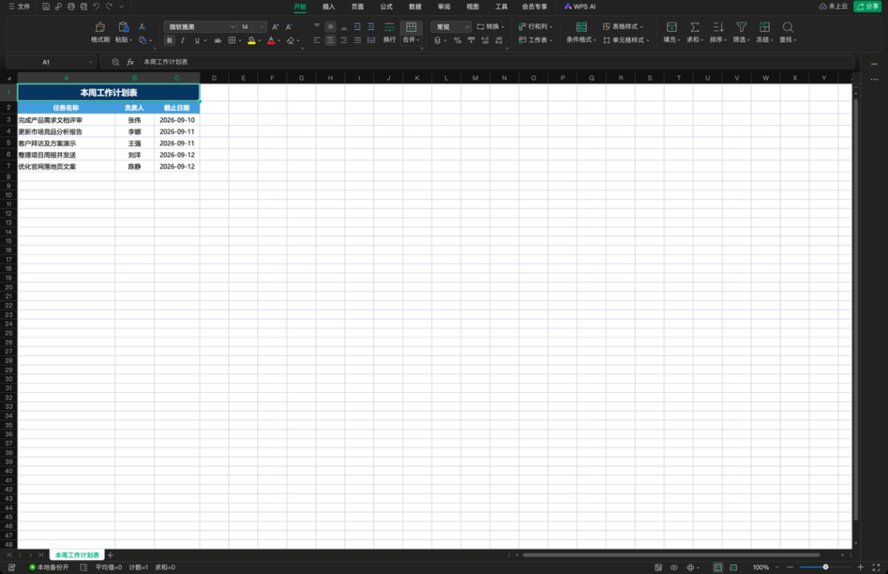Click the Paste (粘贴) clipboard icon

pos(123,28)
